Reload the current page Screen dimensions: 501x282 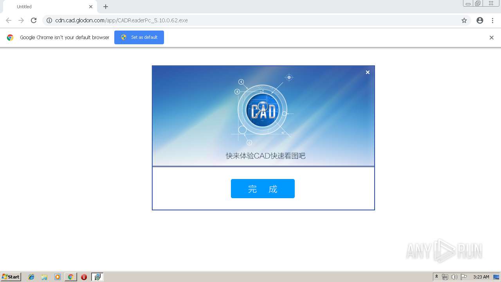[34, 20]
